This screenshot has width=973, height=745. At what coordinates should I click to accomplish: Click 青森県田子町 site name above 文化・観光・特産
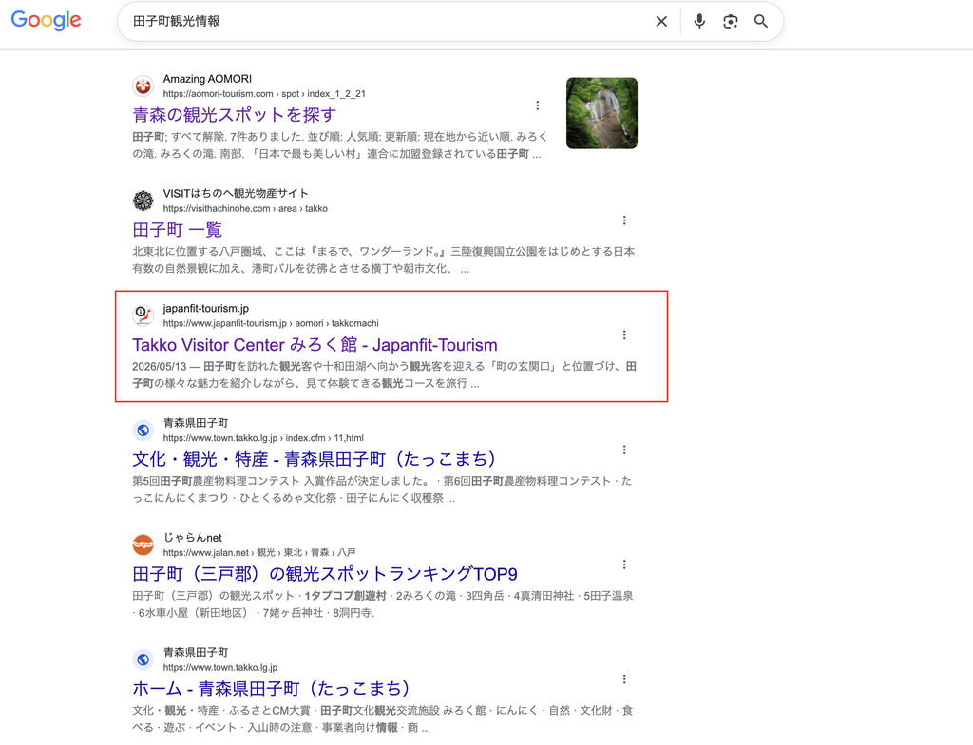[x=196, y=423]
